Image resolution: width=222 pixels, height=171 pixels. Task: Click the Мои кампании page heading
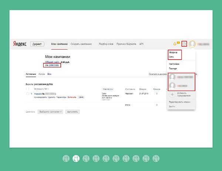click(58, 57)
